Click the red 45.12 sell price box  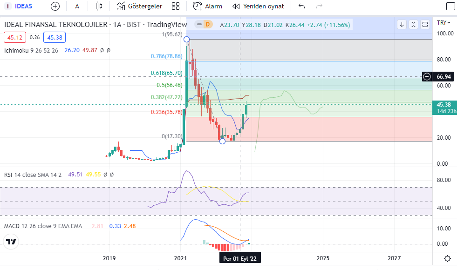click(x=15, y=37)
